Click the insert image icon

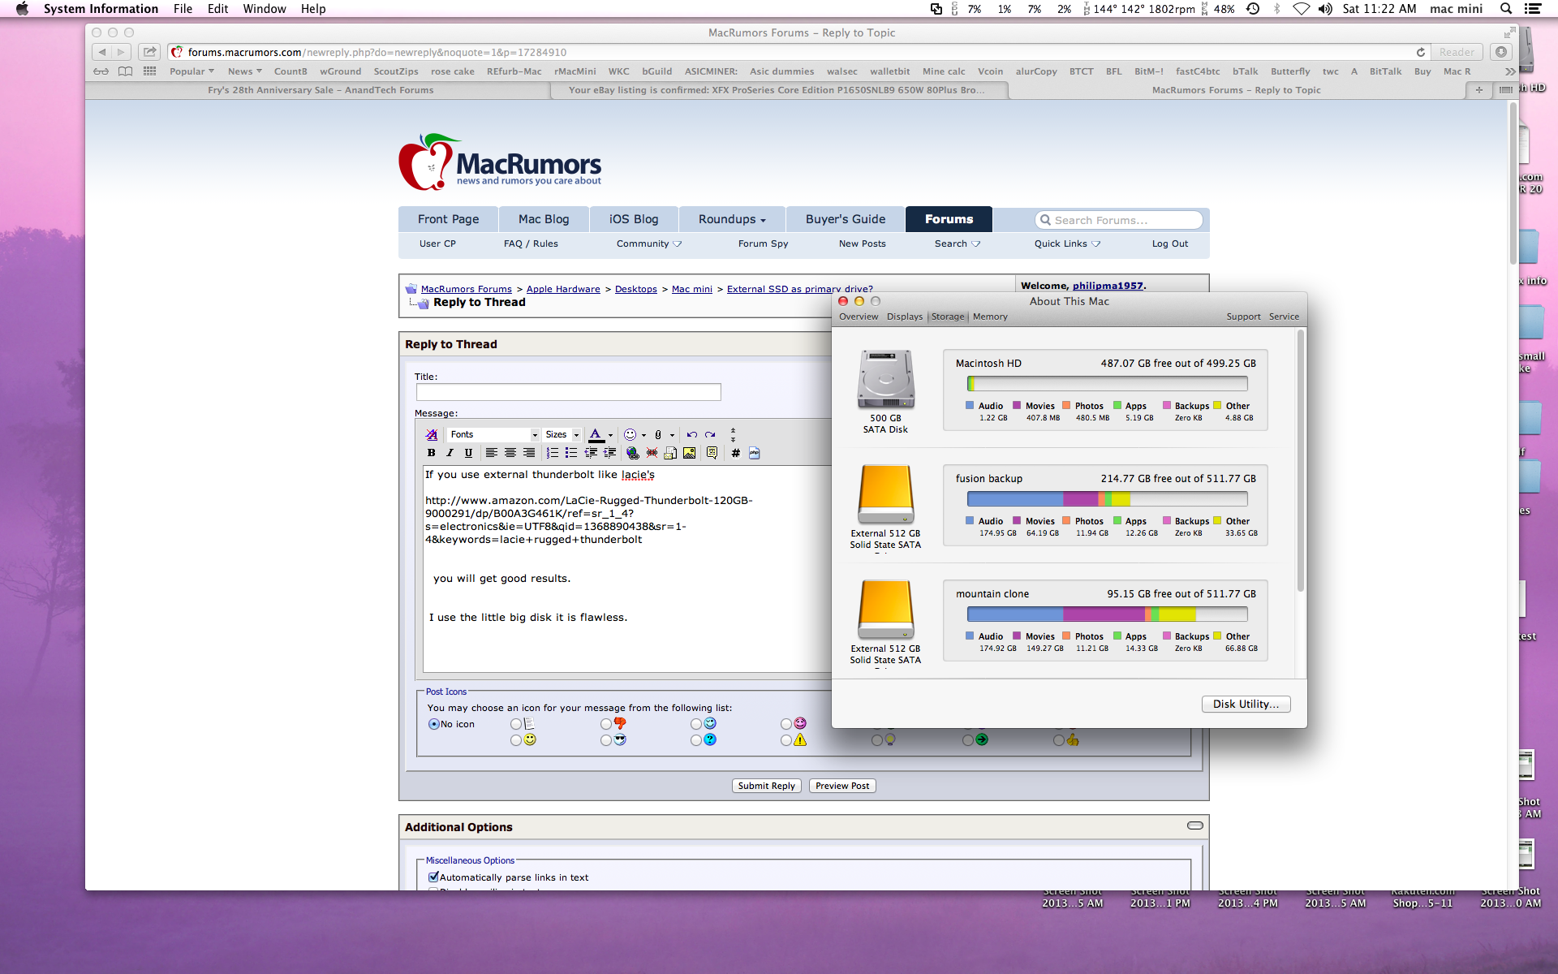[689, 453]
